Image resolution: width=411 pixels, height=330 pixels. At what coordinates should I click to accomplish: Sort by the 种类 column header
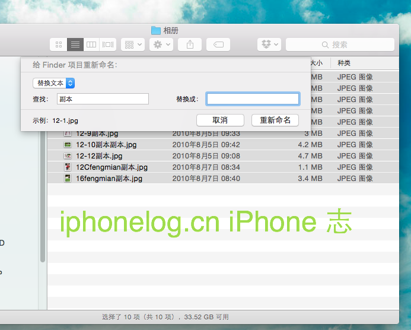(344, 63)
